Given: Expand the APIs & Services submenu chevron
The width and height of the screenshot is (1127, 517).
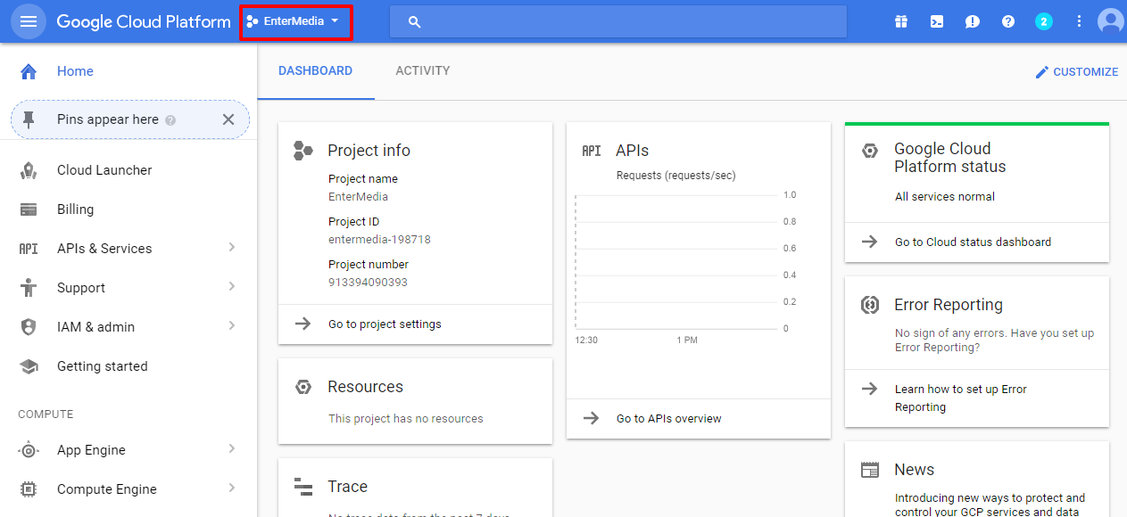Looking at the screenshot, I should pyautogui.click(x=231, y=248).
